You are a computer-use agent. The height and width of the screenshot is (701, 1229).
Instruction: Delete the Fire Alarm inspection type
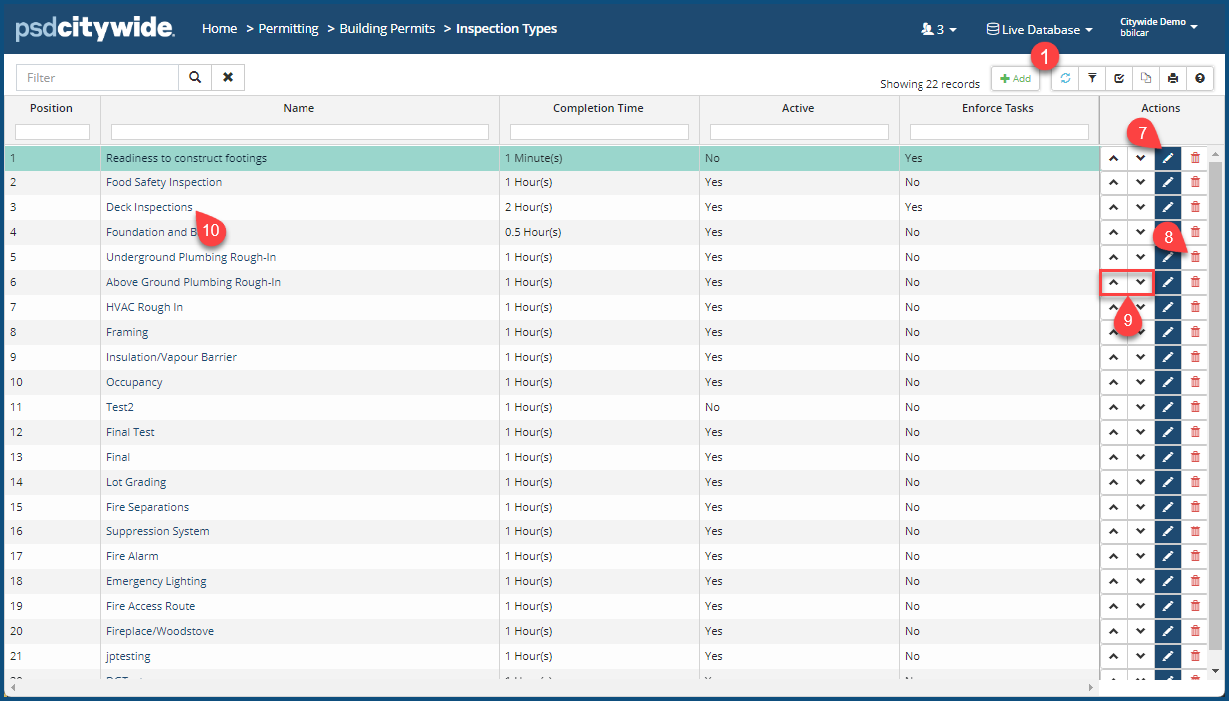1195,556
